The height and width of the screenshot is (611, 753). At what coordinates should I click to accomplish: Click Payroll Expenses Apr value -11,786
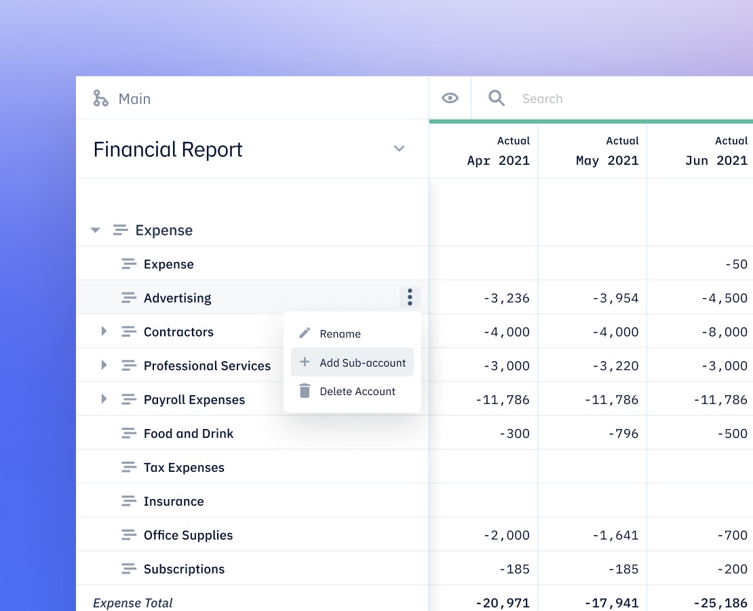tap(502, 399)
